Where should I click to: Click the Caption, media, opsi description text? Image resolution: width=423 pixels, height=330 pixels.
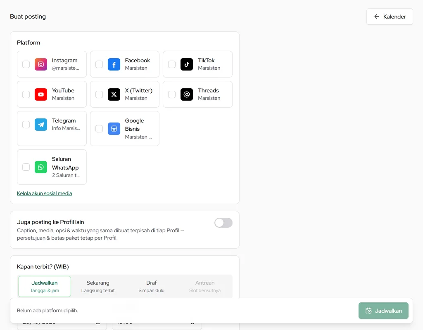pos(100,234)
